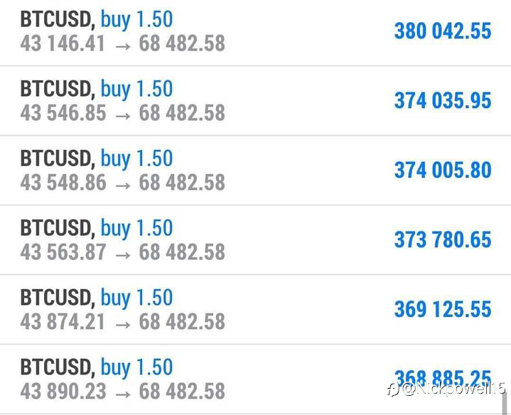
Task: Click the scrollbar thumb at bottom right
Action: pos(505,403)
